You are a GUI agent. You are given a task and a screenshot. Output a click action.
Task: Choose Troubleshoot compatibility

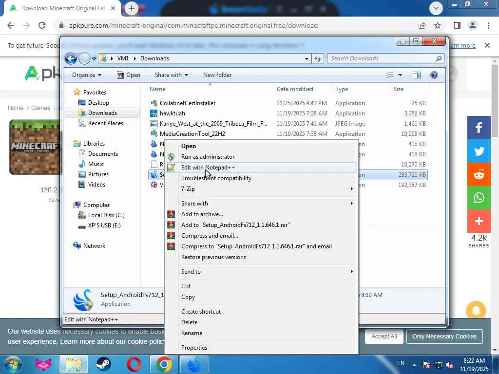(261, 178)
